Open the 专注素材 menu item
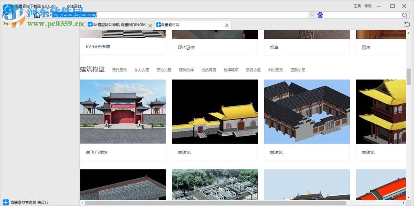The height and width of the screenshot is (206, 414). 74,6
